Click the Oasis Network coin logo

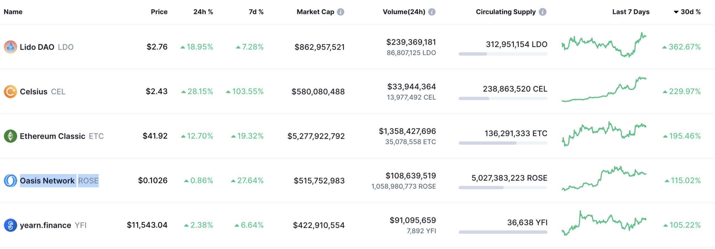click(10, 181)
